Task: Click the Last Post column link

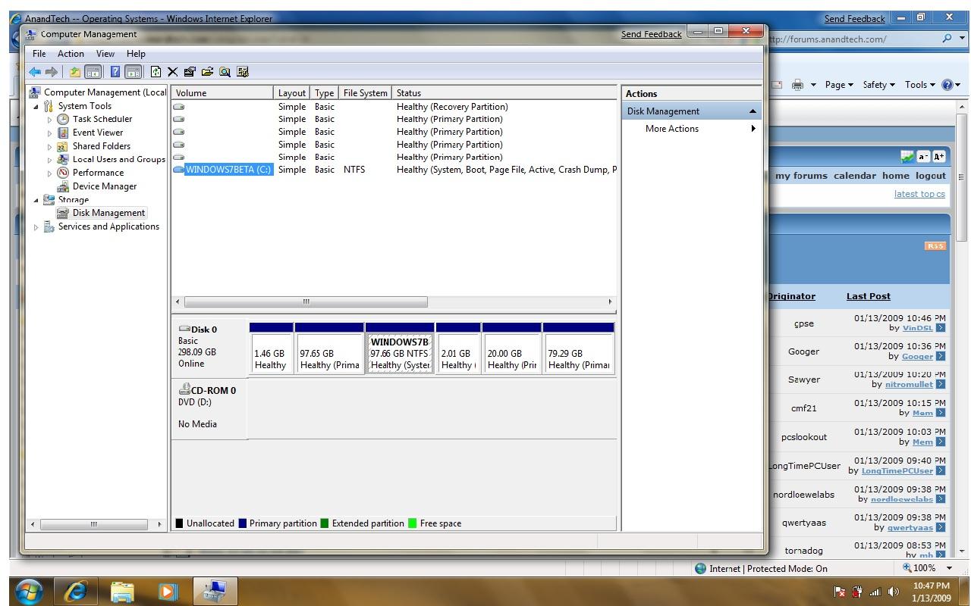Action: click(x=869, y=296)
